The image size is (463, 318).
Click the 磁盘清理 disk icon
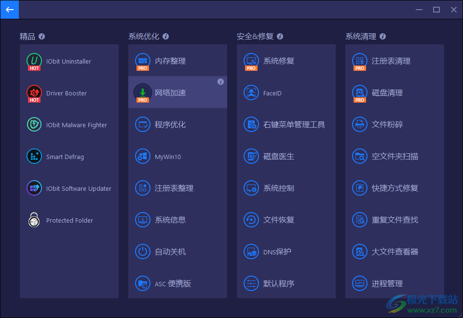click(x=360, y=93)
